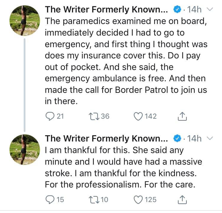Viewport: 222px width, 213px height.
Task: Reply to the 'I am thankful' tweet
Action: 50,200
